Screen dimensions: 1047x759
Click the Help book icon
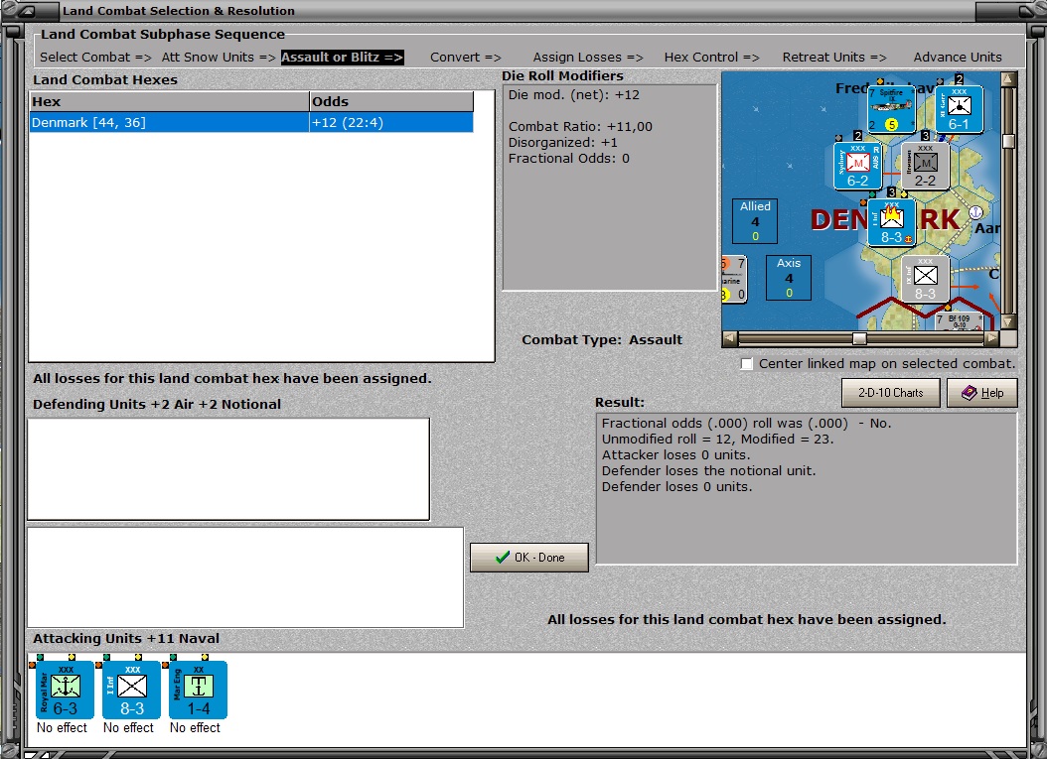coord(969,393)
